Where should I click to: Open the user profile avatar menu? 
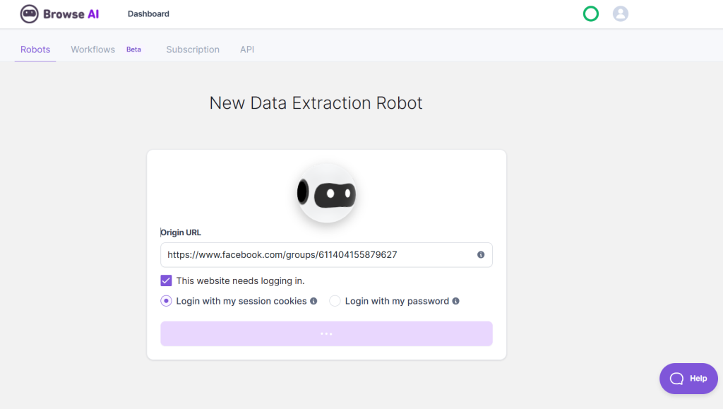[x=620, y=13]
